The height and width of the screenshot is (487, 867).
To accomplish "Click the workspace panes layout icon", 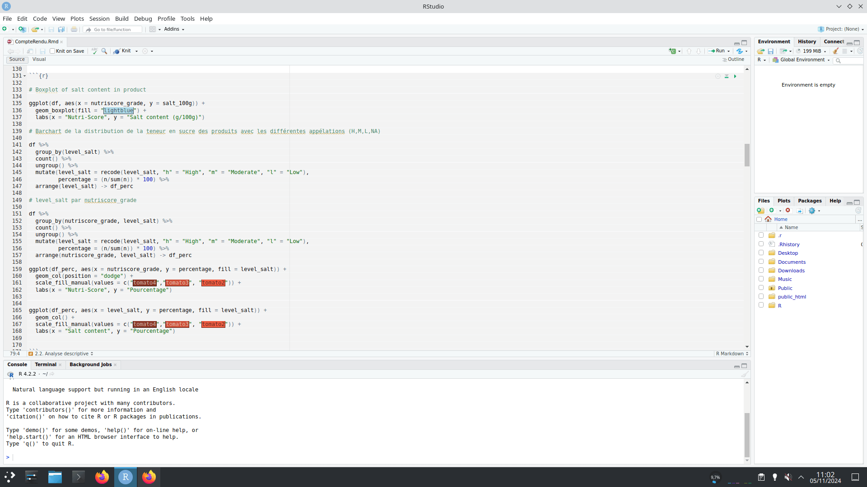I will pyautogui.click(x=153, y=29).
